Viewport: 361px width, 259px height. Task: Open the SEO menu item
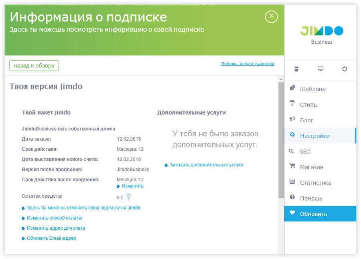[320, 152]
